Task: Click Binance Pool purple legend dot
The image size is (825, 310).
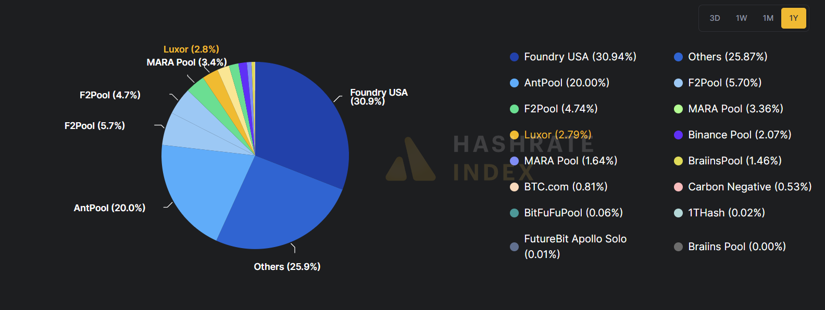Action: pos(678,135)
